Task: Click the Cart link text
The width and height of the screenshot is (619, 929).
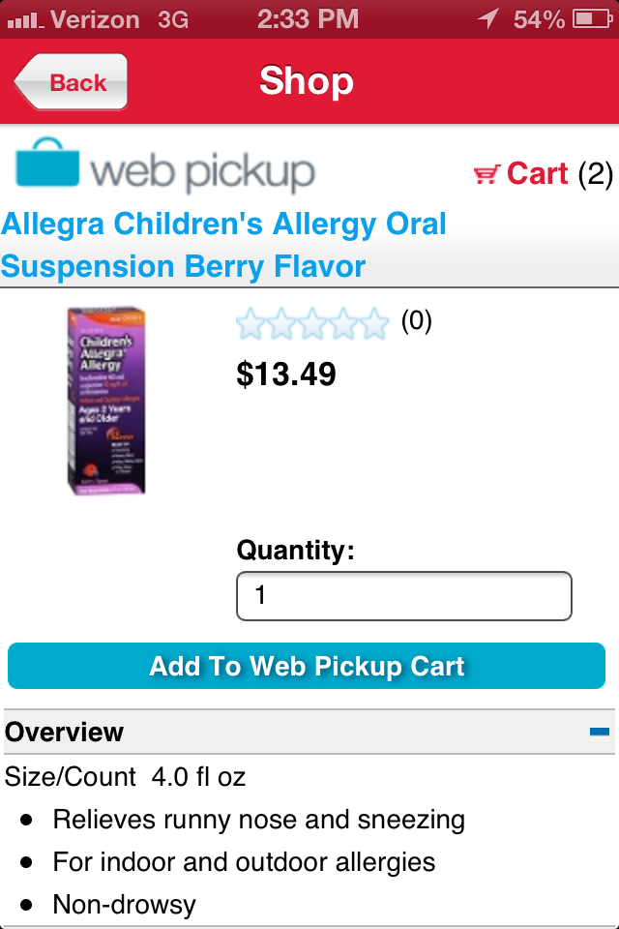Action: (x=537, y=173)
